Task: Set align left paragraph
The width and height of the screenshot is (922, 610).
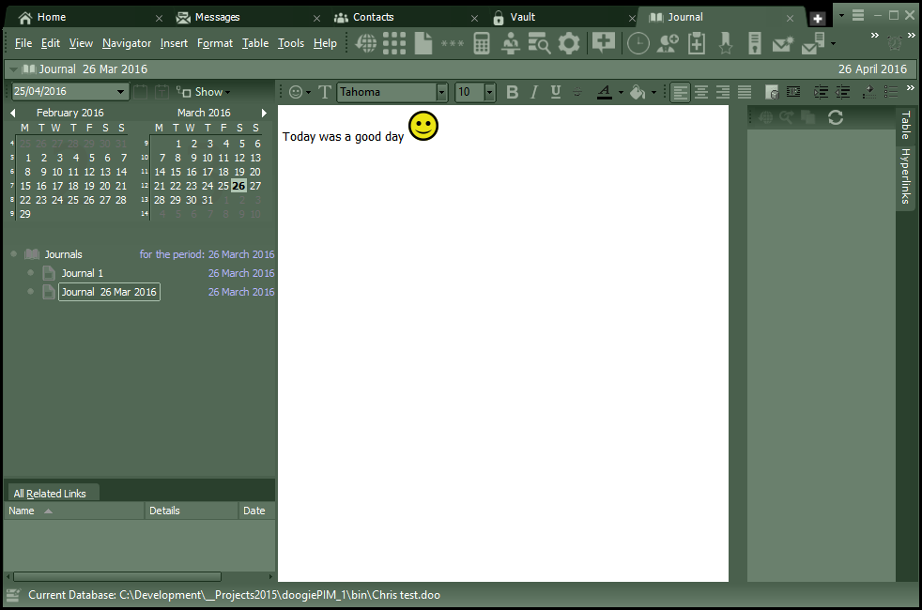Action: [680, 92]
